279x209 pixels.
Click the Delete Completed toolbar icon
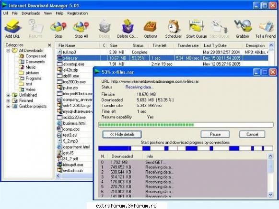[x=128, y=26]
